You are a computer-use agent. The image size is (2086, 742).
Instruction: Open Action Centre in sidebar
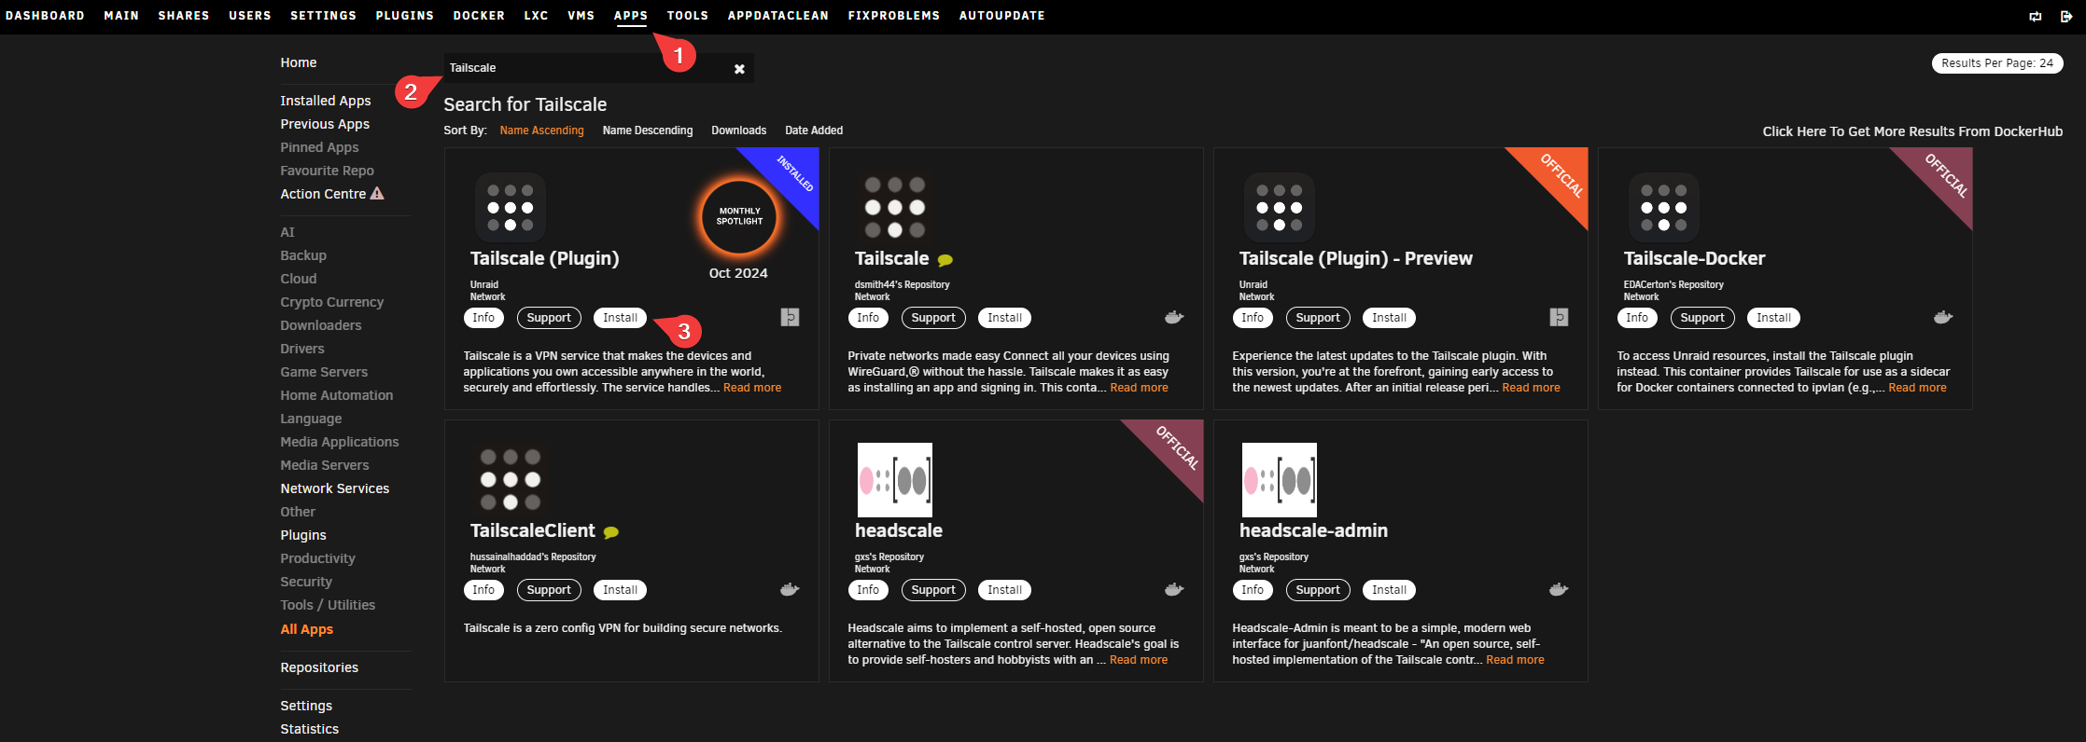[323, 194]
